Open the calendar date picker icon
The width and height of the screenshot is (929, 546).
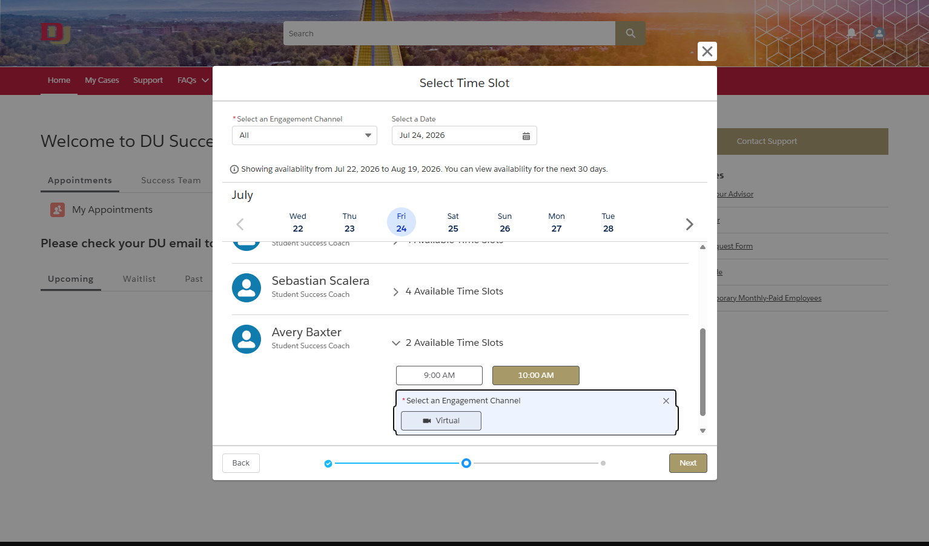(526, 136)
